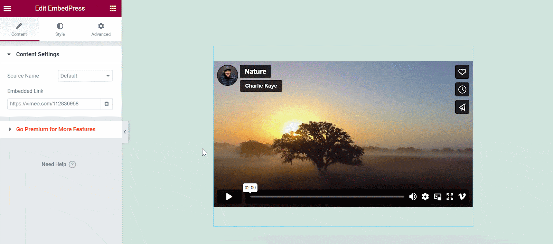Click the Embedded Link URL field

tap(54, 104)
